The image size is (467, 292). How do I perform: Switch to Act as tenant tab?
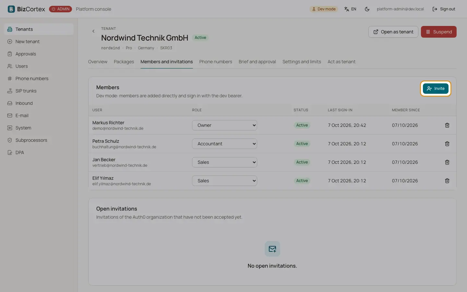coord(341,62)
